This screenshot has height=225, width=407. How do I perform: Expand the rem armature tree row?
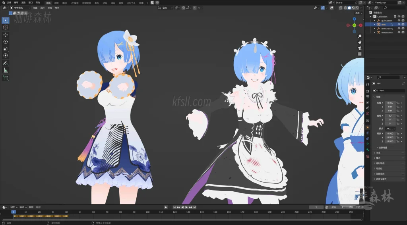tap(374, 24)
